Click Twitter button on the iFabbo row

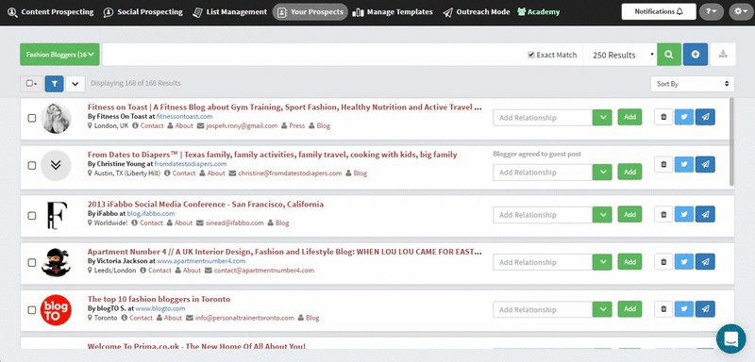click(683, 214)
